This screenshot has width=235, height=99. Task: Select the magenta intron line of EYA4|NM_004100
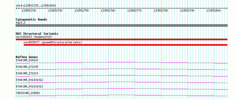121,62
